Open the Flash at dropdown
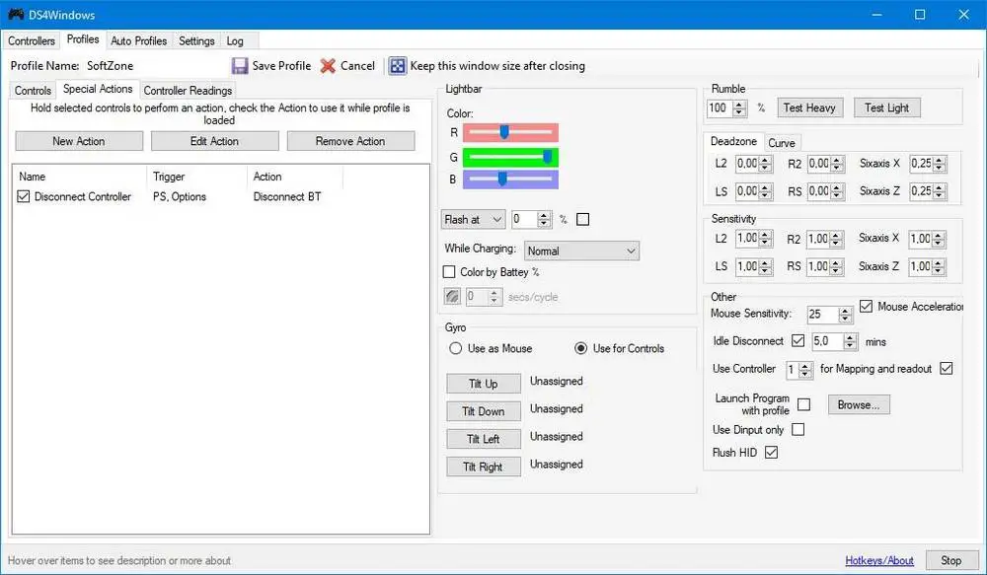Viewport: 987px width, 575px height. [473, 220]
